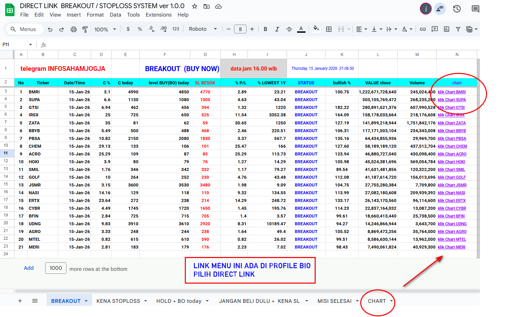Open BREAKOUT sheet tab dropdown arrow

86,301
